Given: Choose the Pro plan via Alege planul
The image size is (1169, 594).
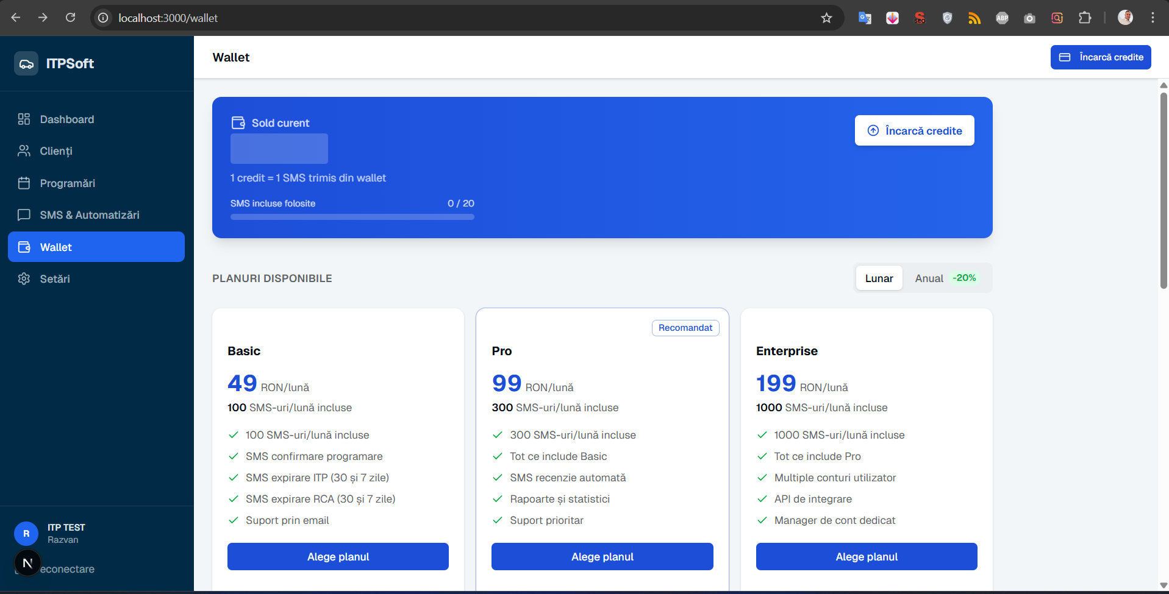Looking at the screenshot, I should pyautogui.click(x=602, y=557).
